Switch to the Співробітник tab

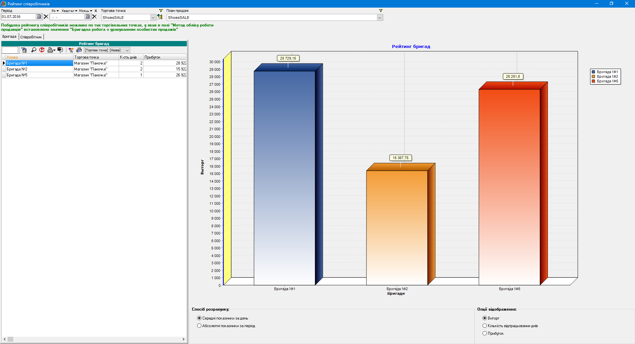coord(31,37)
